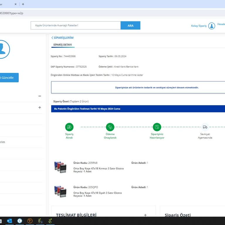
Task: Open the green 'e' app with monitor badge
Action: (40, 221)
